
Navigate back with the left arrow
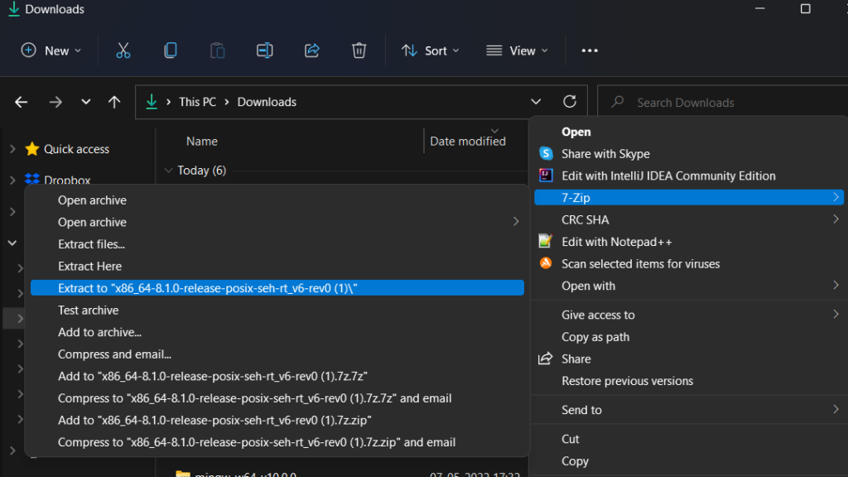22,102
